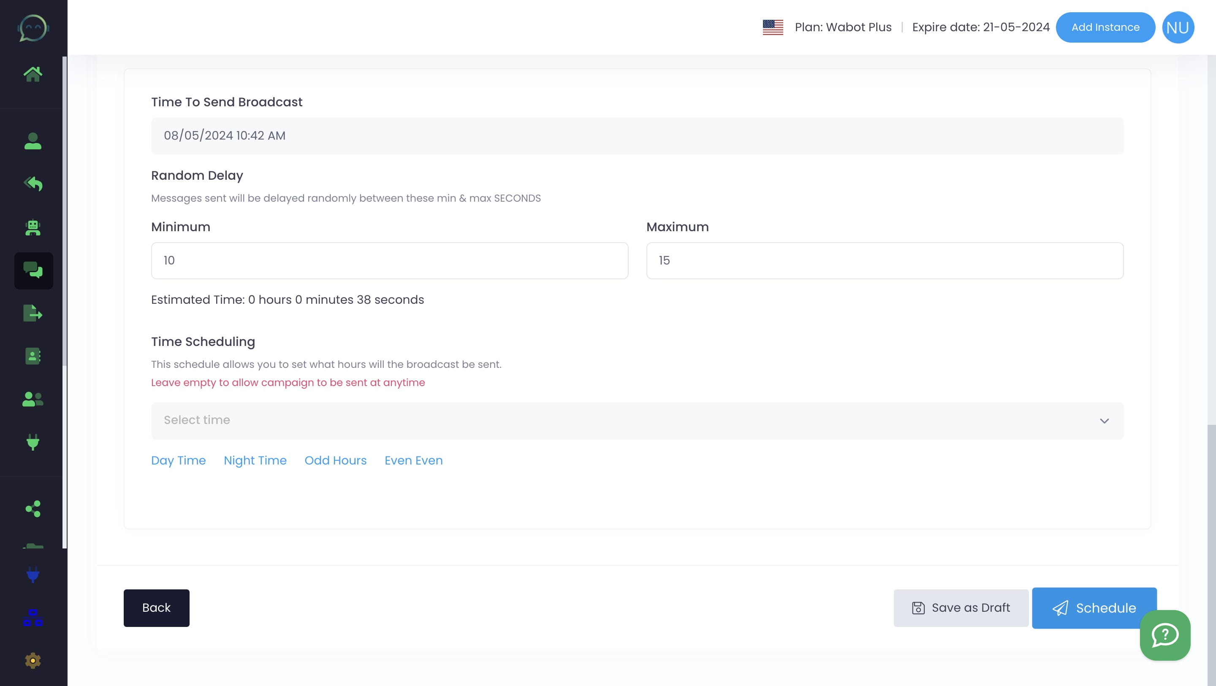Click the Schedule button
The width and height of the screenshot is (1216, 686).
[x=1094, y=608]
